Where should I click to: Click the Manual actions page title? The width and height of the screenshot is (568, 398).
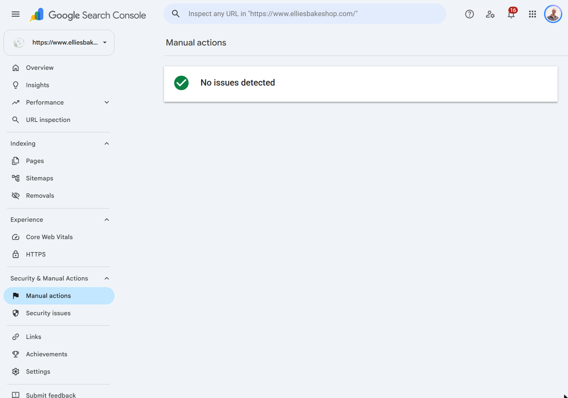pos(196,43)
